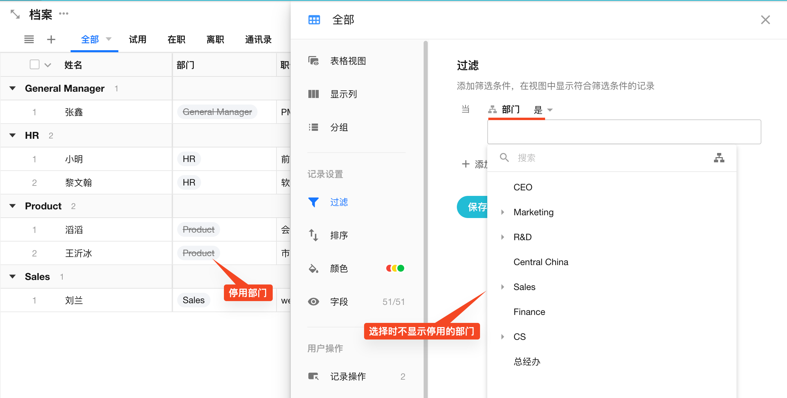Click the 显示列 columns icon
Viewport: 787px width, 398px height.
[x=314, y=94]
